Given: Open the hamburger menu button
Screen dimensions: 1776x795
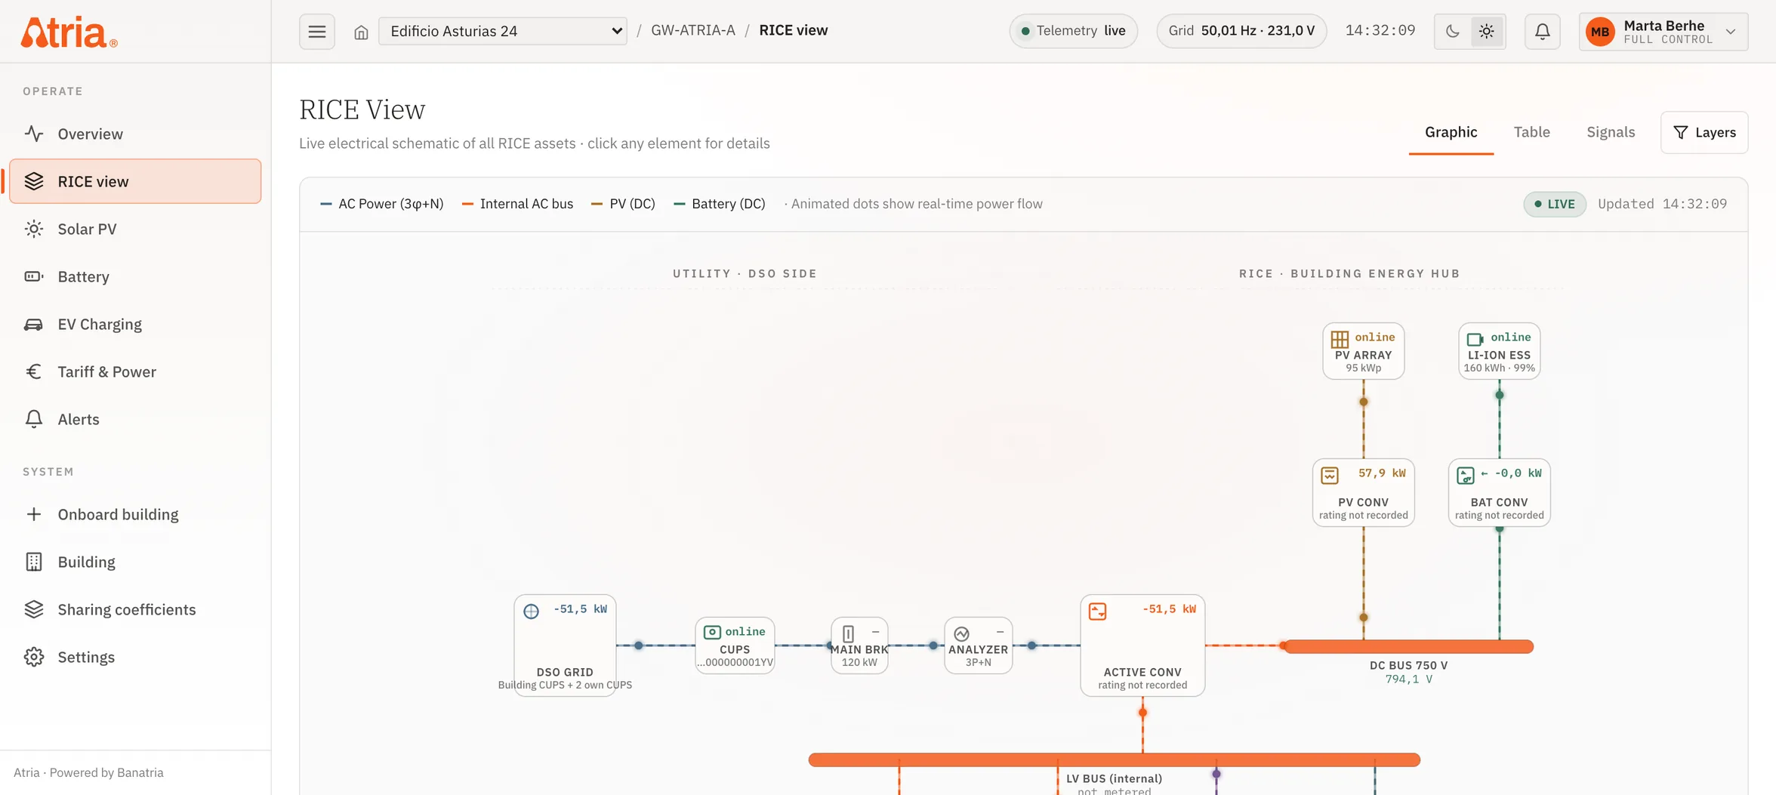Looking at the screenshot, I should coord(317,32).
